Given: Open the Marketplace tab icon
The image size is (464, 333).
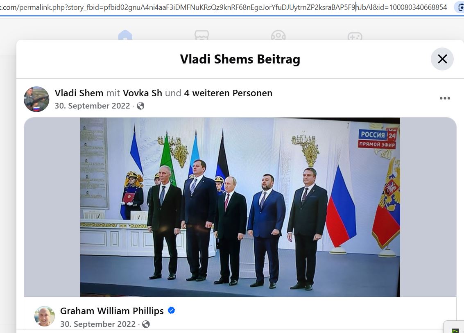Looking at the screenshot, I should coord(202,35).
